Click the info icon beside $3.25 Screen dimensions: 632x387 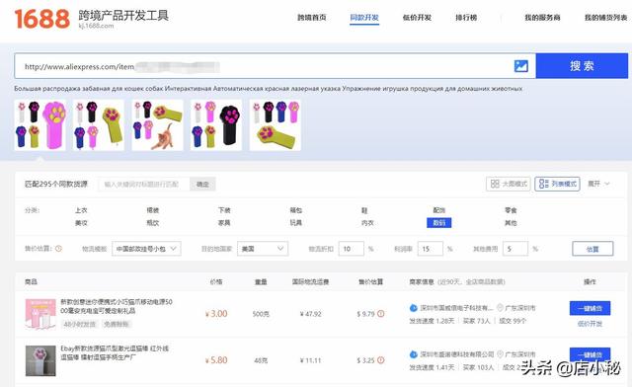pyautogui.click(x=380, y=360)
